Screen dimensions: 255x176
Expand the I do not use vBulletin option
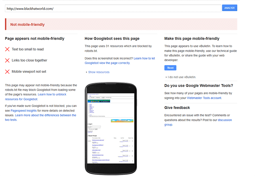tap(182, 77)
